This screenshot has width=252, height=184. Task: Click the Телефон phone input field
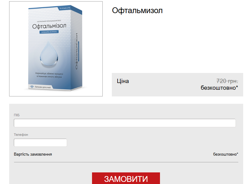40,143
